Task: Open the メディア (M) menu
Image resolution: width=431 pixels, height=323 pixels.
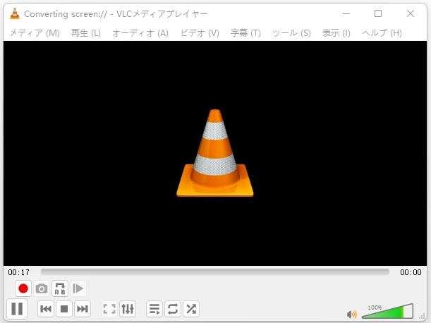Action: pyautogui.click(x=35, y=33)
